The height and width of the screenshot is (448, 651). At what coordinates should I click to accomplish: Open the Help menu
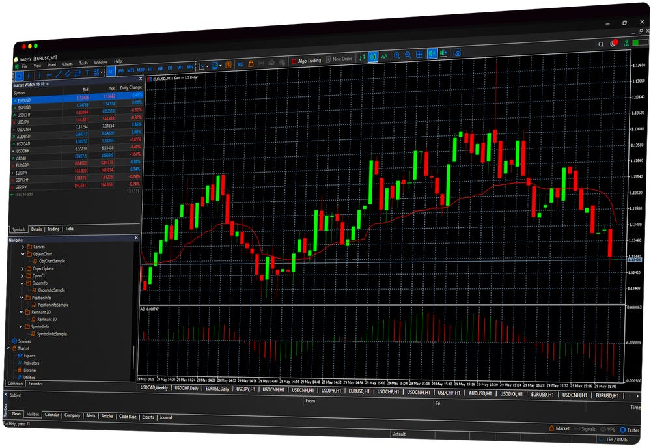click(x=118, y=61)
